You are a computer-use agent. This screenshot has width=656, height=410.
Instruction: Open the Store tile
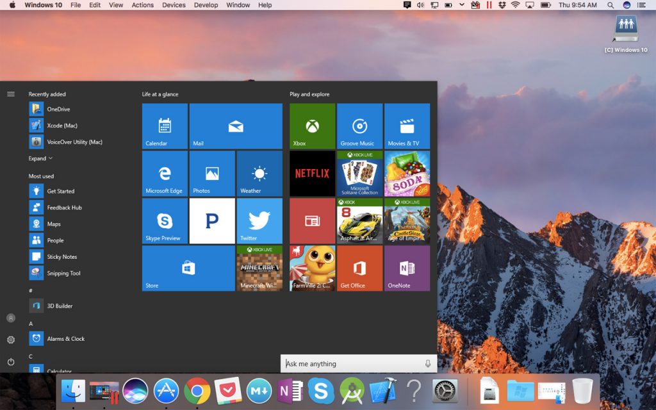(x=189, y=268)
